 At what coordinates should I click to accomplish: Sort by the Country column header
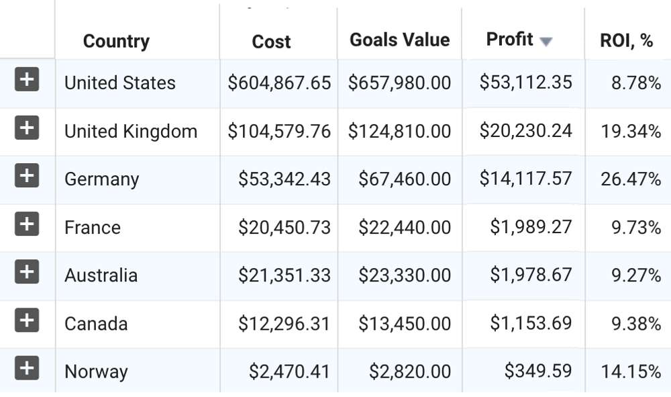tap(116, 42)
